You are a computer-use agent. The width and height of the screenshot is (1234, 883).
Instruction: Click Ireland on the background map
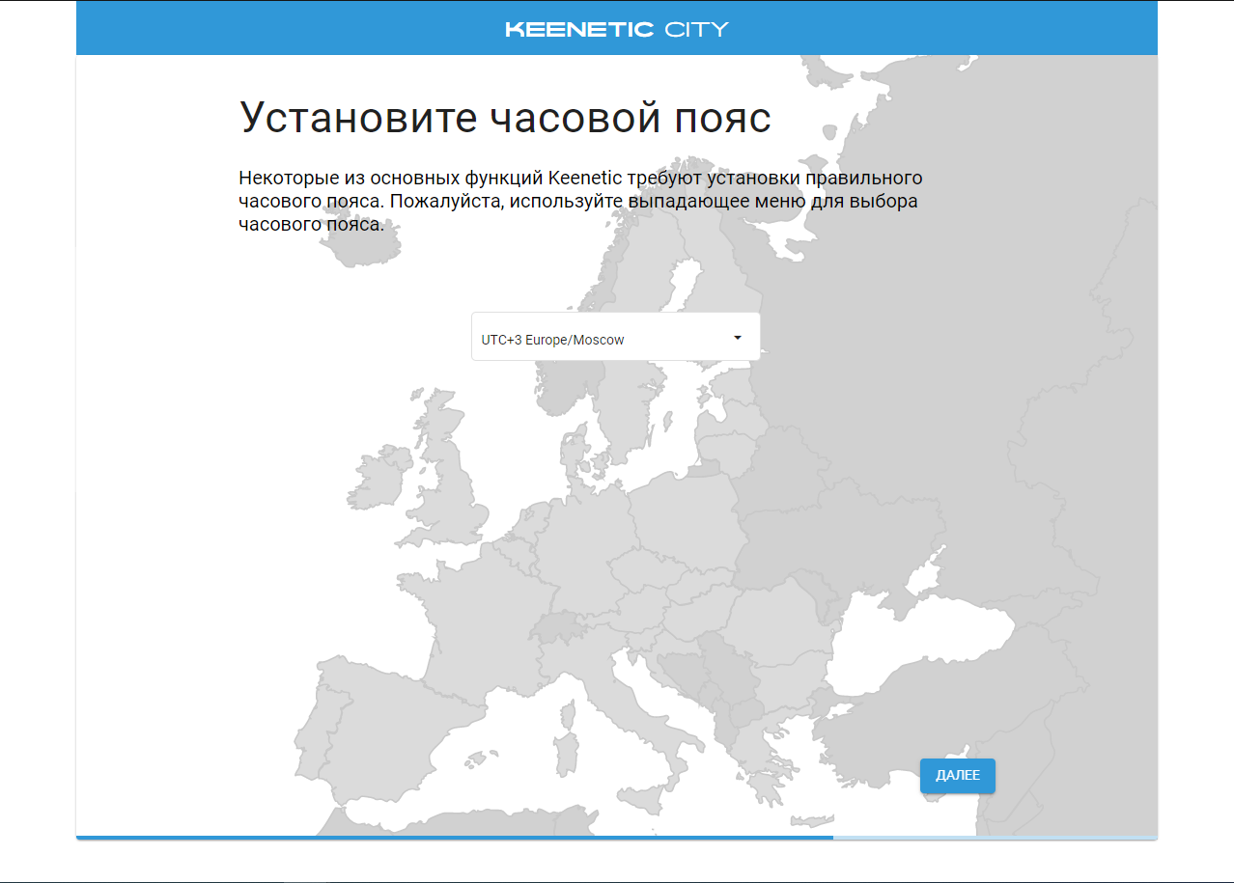pos(378,484)
